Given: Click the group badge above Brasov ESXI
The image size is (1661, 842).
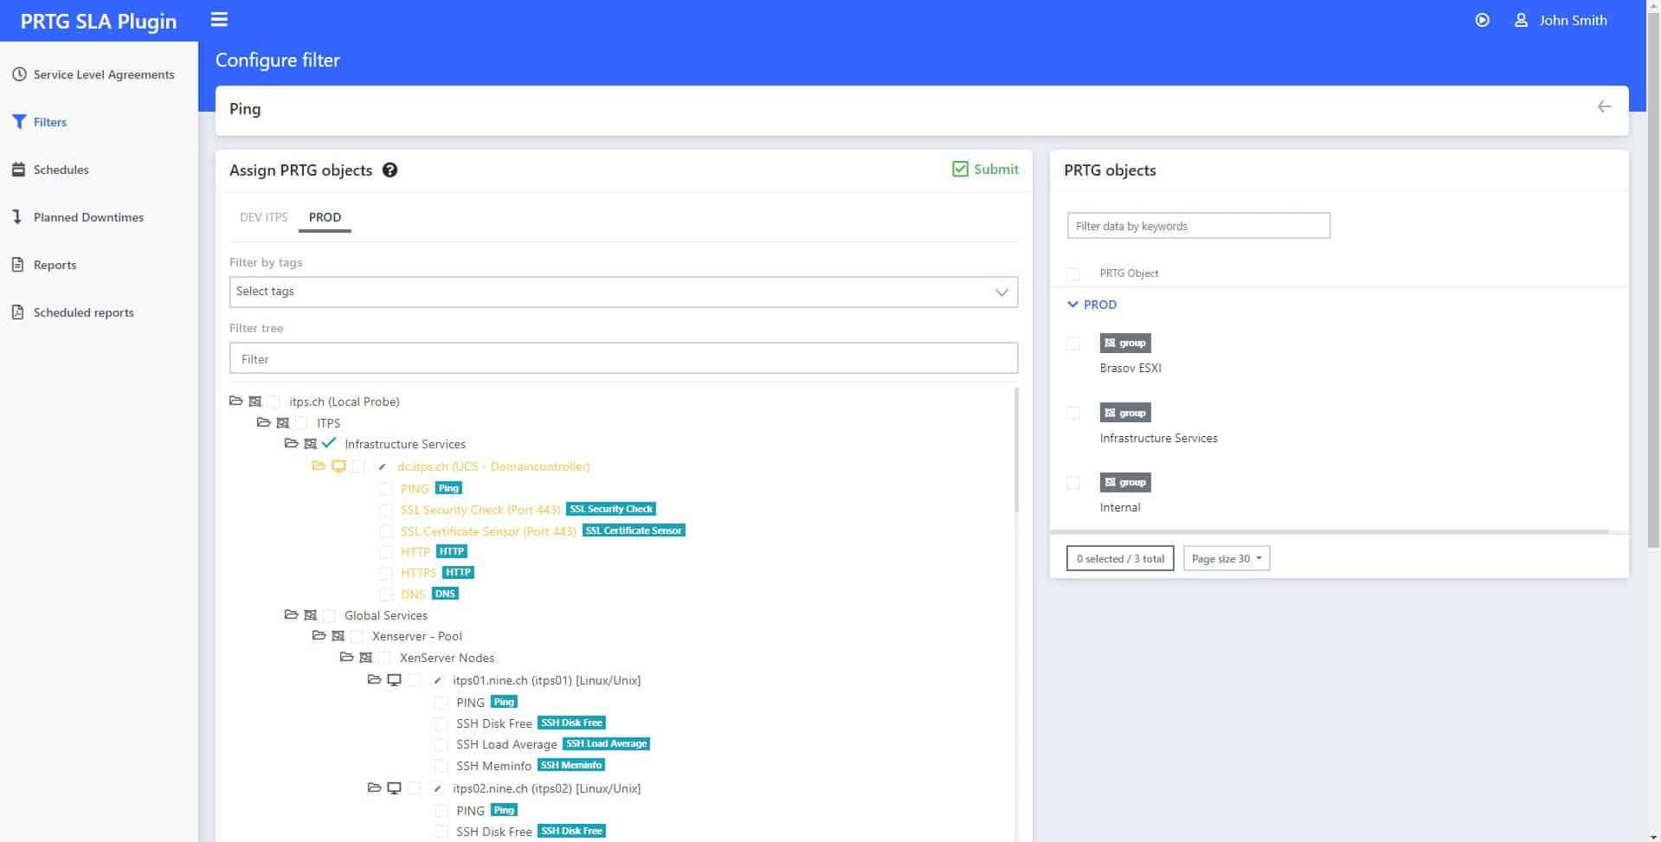Looking at the screenshot, I should (1125, 343).
